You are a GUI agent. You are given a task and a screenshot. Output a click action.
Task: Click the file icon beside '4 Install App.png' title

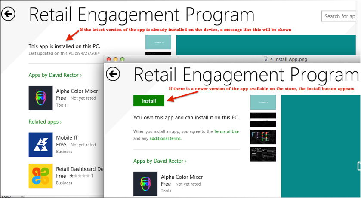[266, 59]
